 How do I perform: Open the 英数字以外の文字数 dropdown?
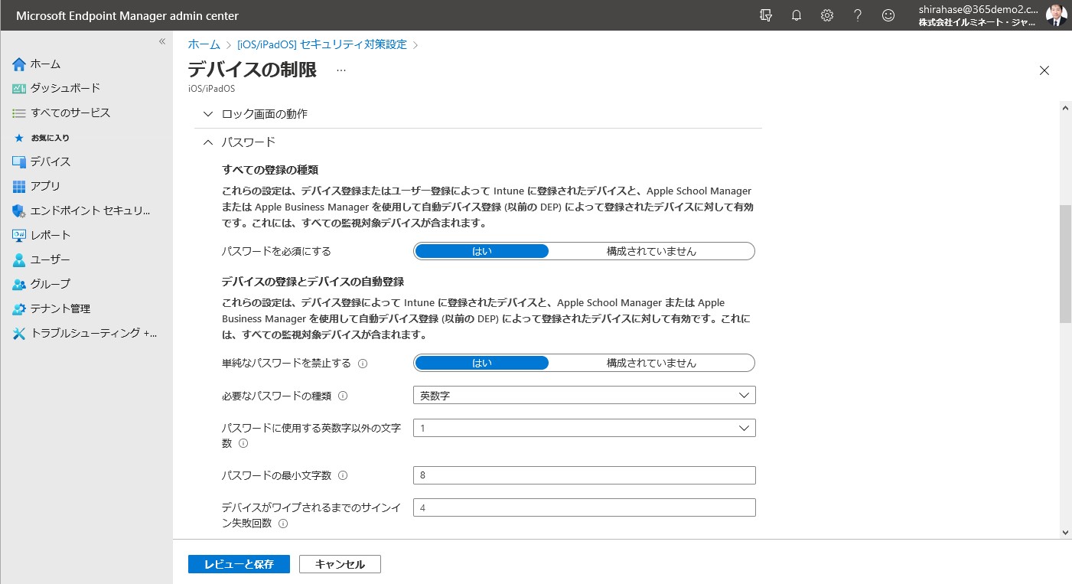click(x=584, y=428)
